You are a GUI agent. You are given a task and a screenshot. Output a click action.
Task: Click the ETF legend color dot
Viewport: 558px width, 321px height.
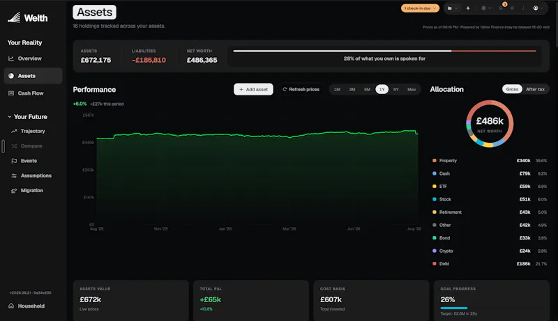[434, 186]
